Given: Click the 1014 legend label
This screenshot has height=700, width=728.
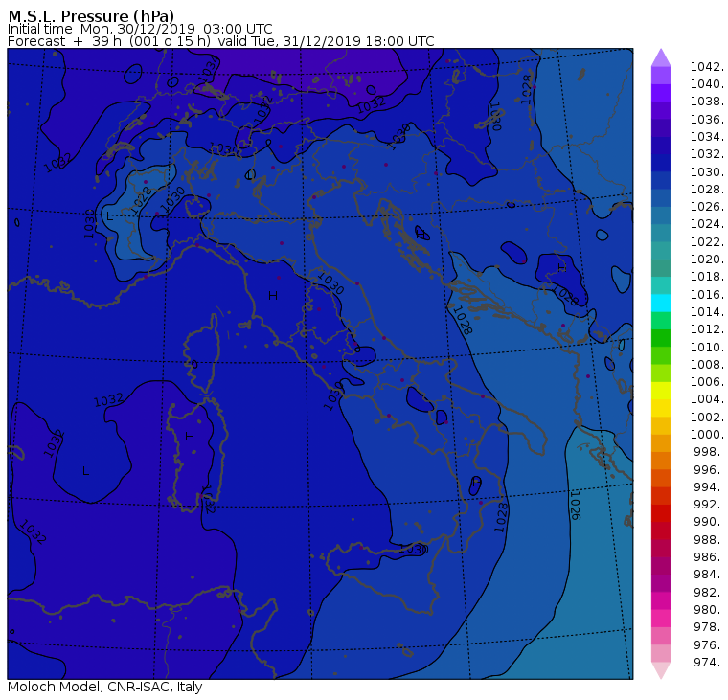Looking at the screenshot, I should point(707,311).
